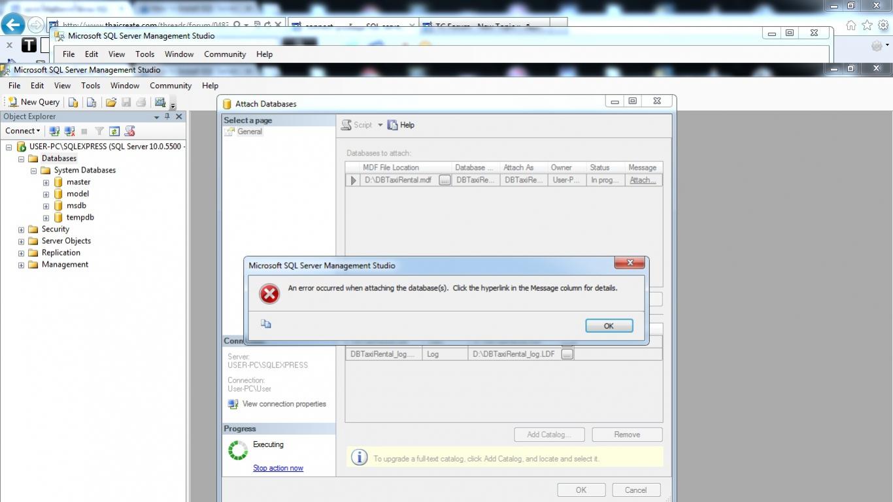Expand the msdb database node

click(x=46, y=206)
